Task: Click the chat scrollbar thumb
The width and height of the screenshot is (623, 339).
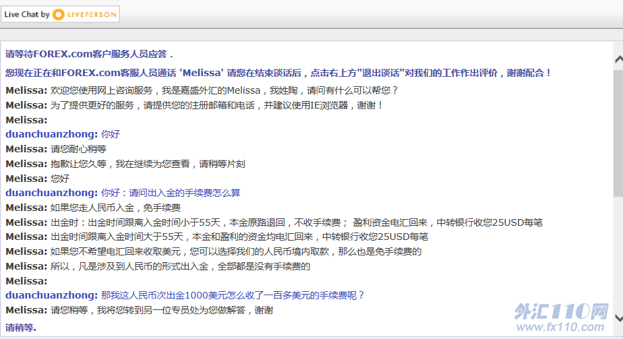Action: tap(619, 133)
